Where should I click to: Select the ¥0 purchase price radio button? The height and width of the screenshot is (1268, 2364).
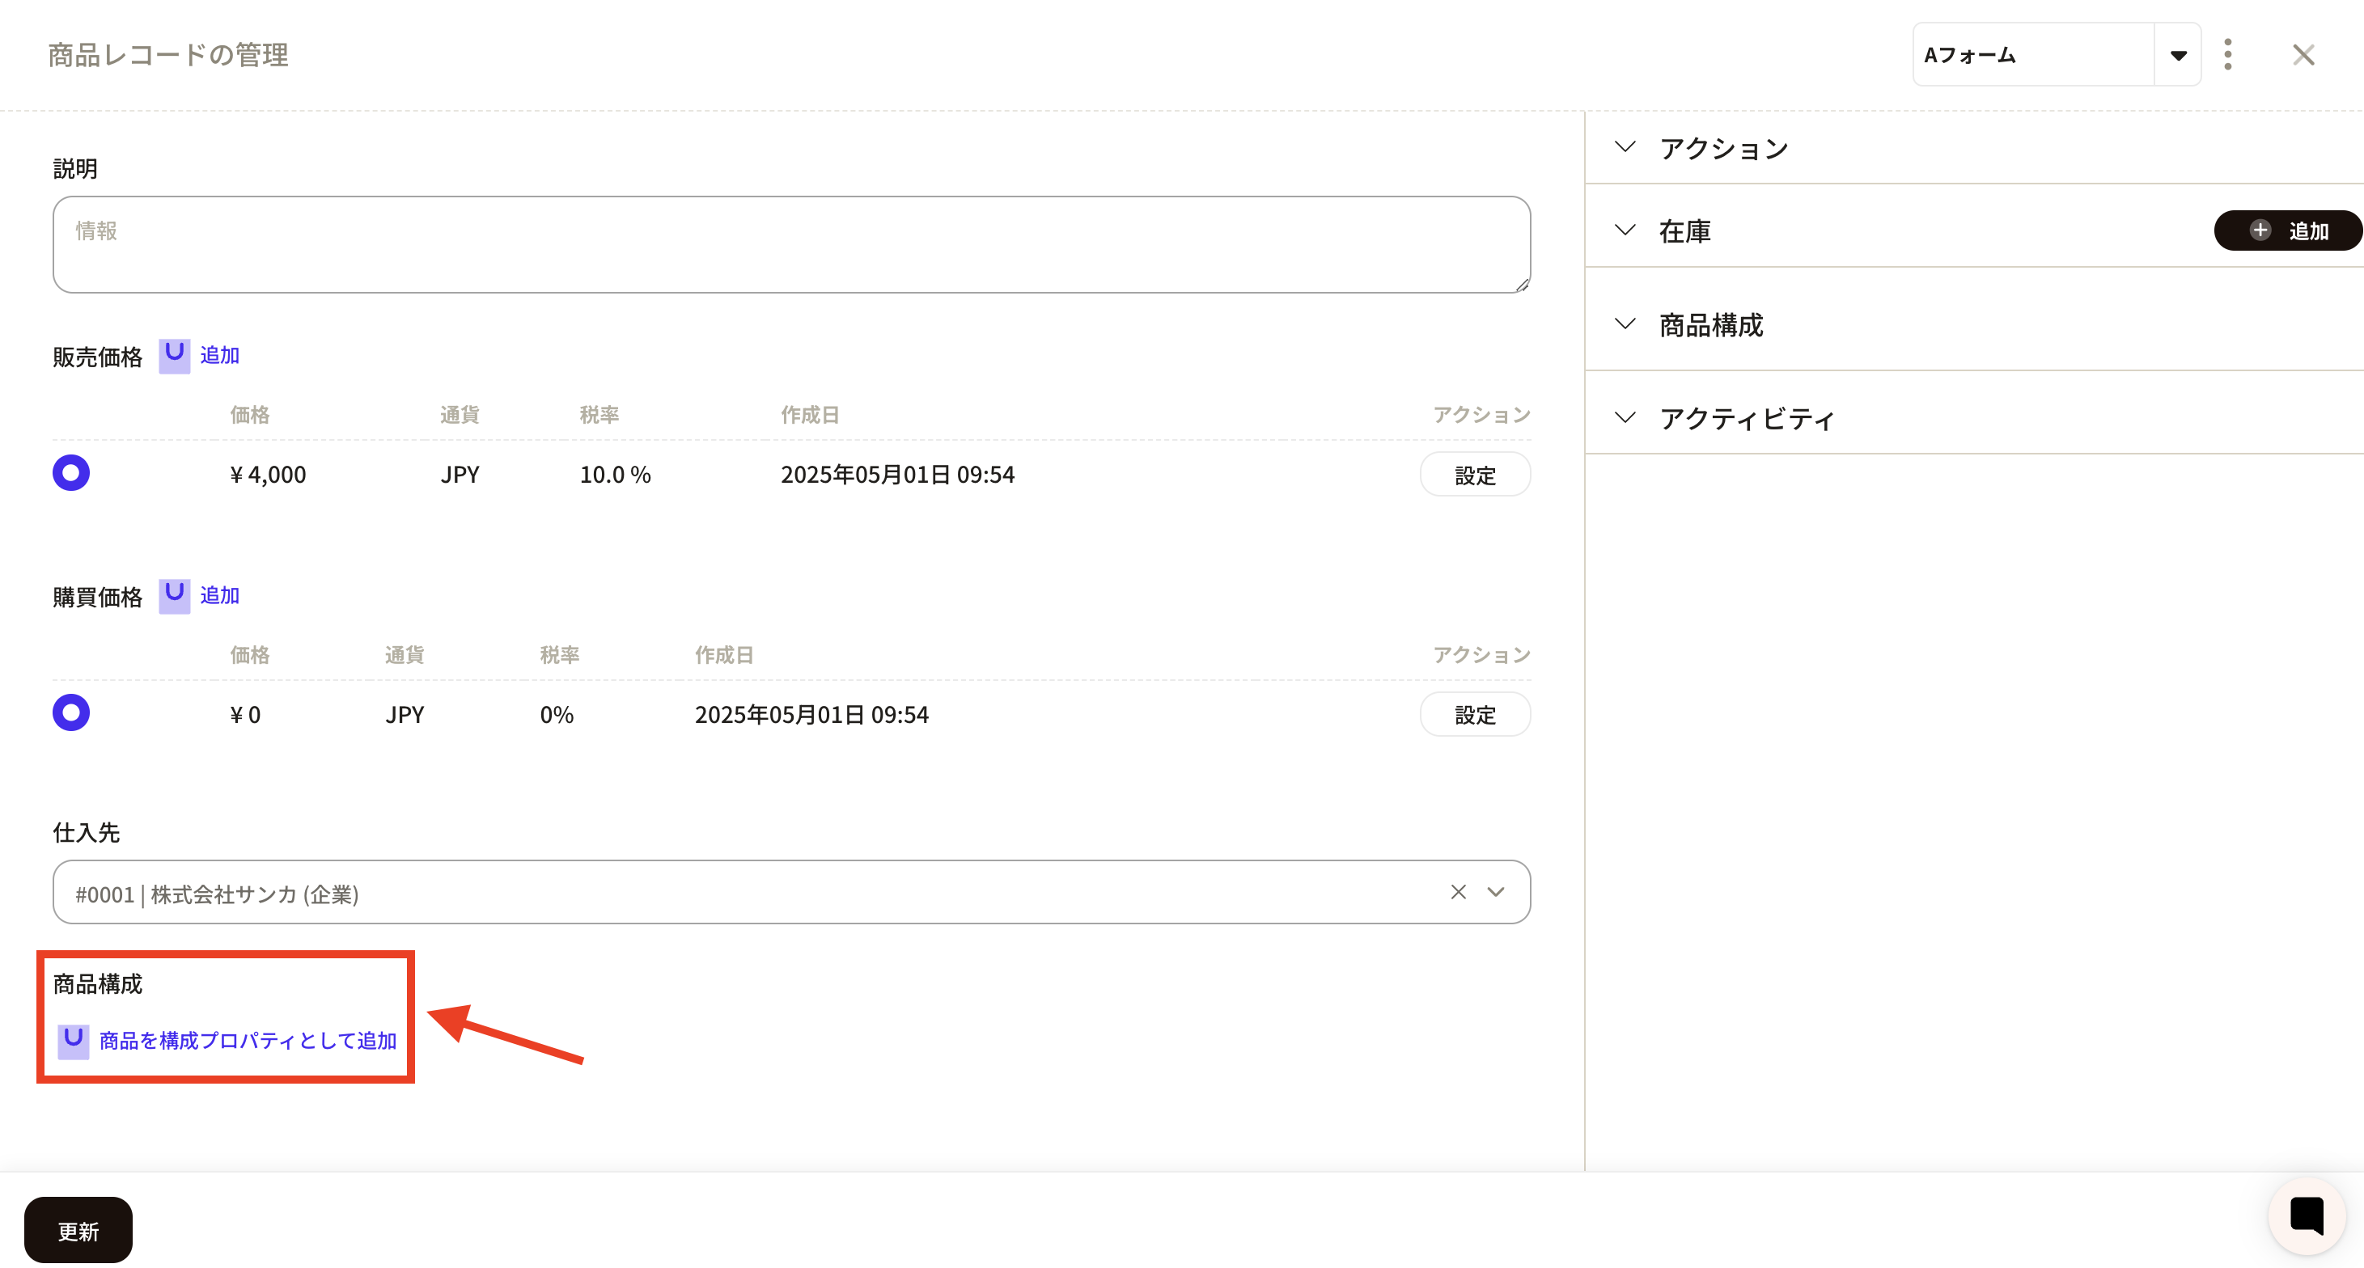70,713
